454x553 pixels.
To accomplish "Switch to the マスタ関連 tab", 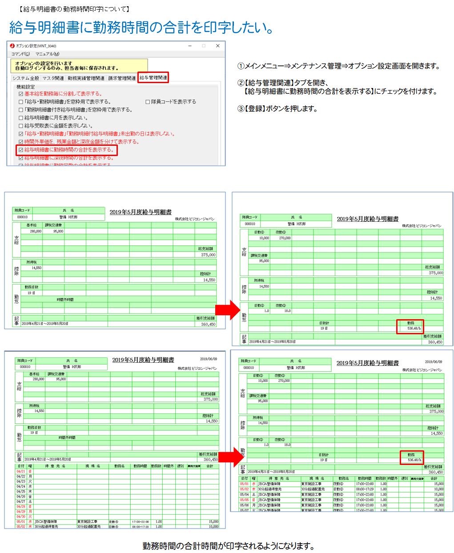I will point(53,78).
